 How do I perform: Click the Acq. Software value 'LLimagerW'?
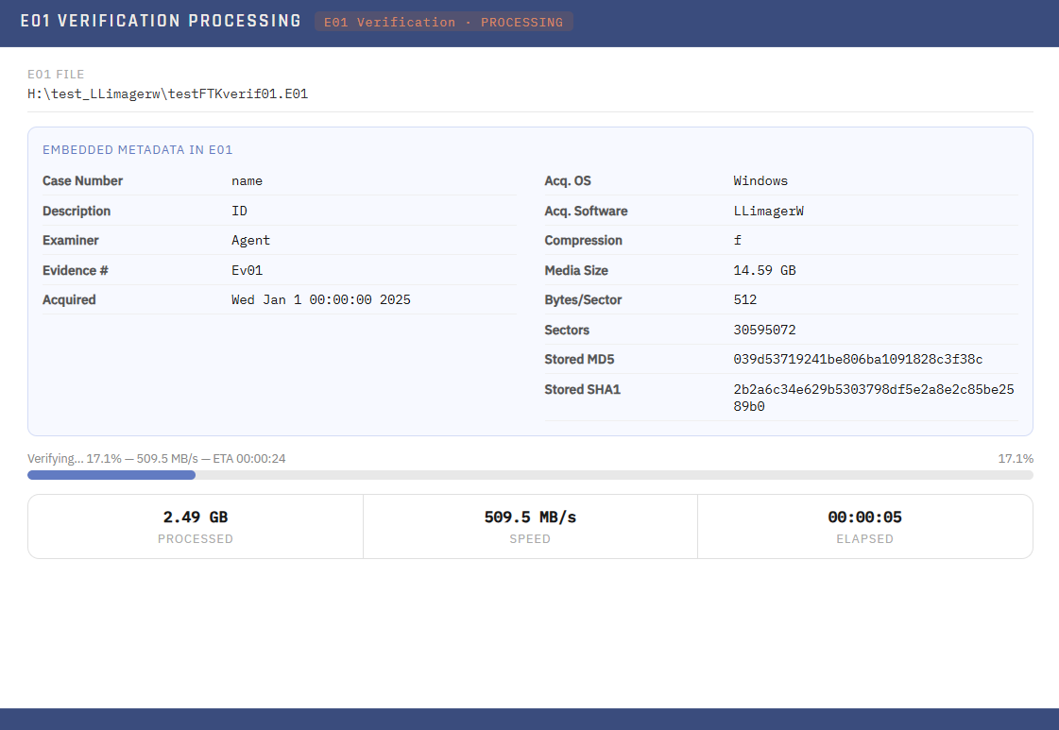click(769, 211)
